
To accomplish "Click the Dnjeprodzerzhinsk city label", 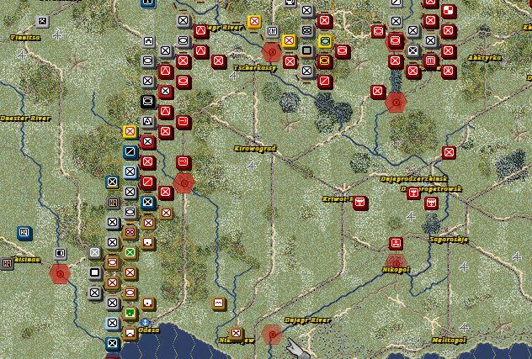I will coord(414,178).
